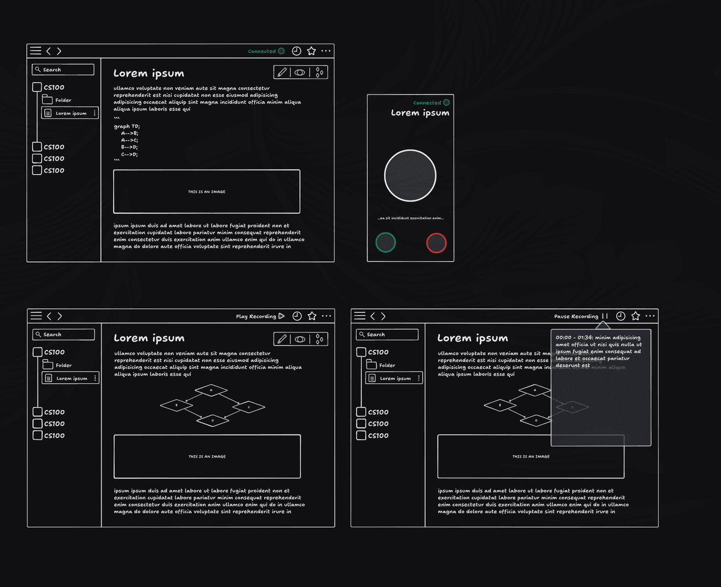The height and width of the screenshot is (587, 721).
Task: Check the bottom CS100 checkbox in Pause Recording window
Action: 361,436
